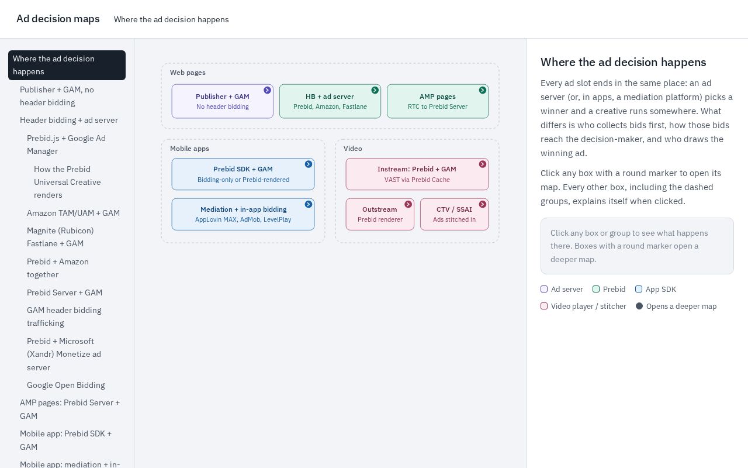This screenshot has height=468, width=748.
Task: Open 'Header bidding + ad server' sidebar entry
Action: click(70, 120)
